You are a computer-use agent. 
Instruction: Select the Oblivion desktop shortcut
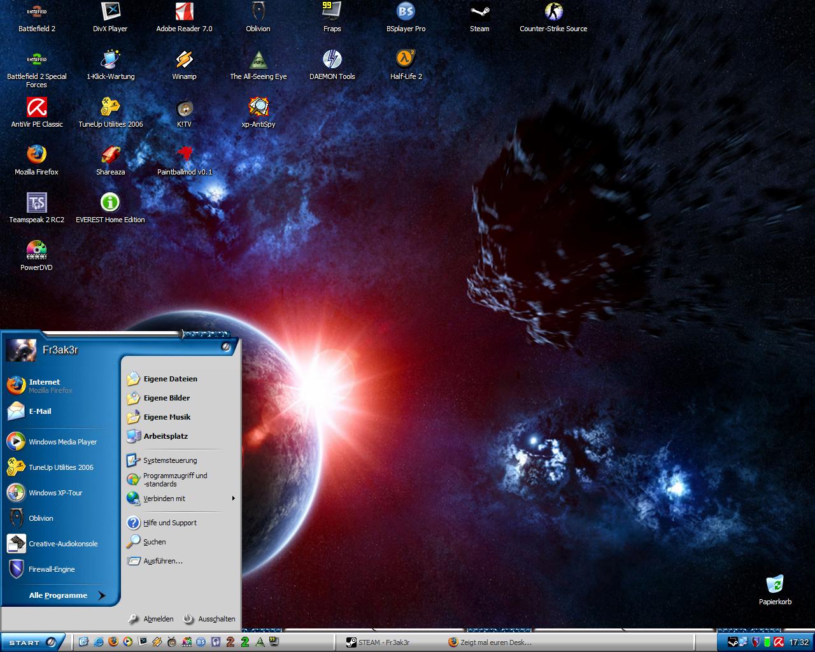(258, 17)
